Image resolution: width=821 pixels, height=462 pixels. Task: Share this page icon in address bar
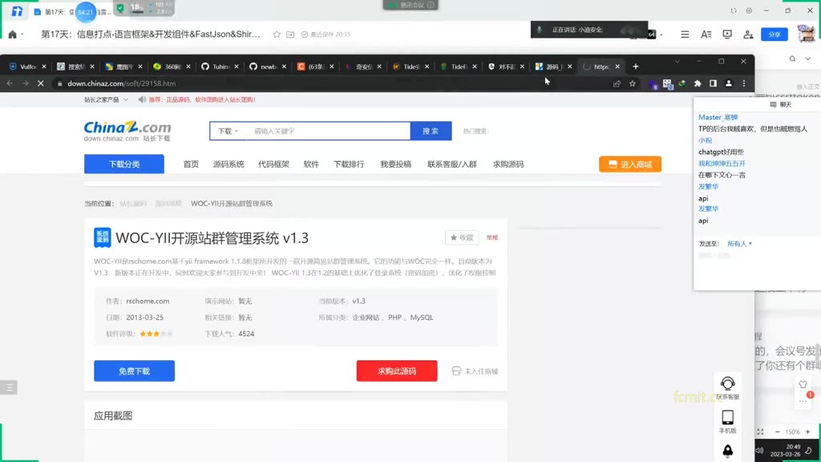(x=617, y=83)
